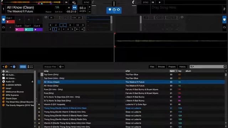Click loop reloop icon on deck 1

coord(46,17)
